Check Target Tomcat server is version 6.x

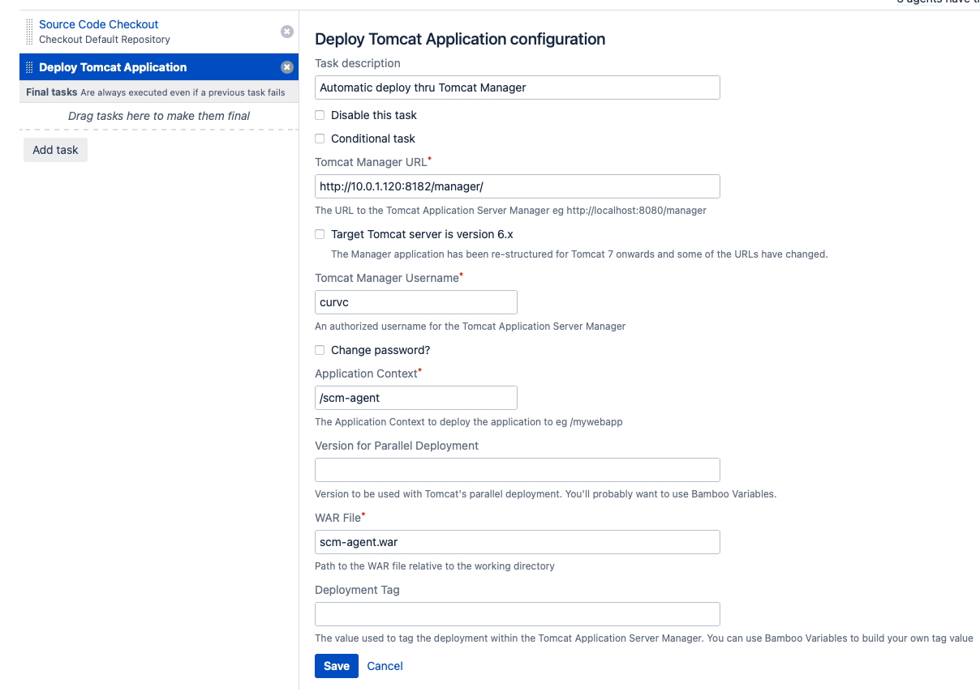(x=320, y=234)
